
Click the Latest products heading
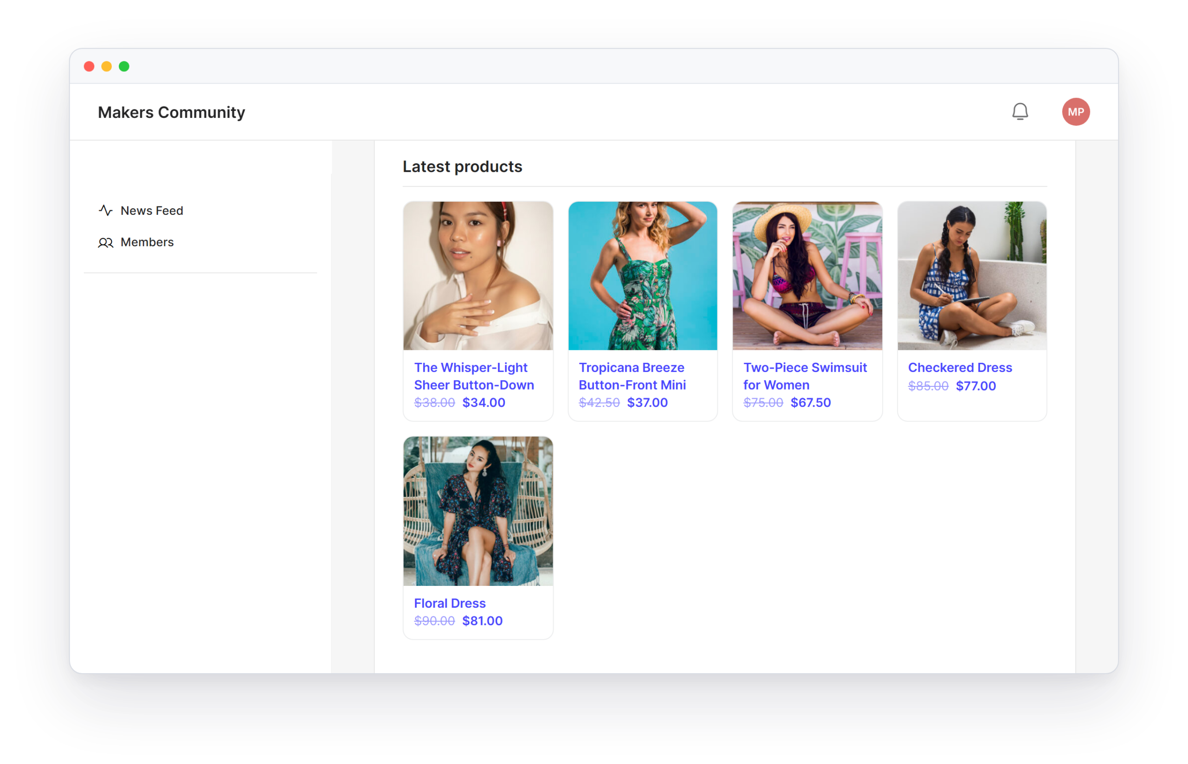pos(462,167)
